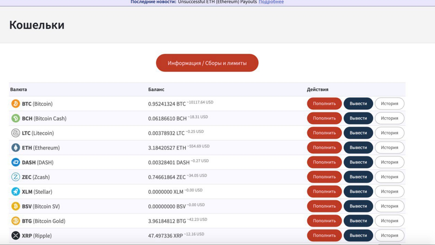Click the 0.06186610 BCH balance
This screenshot has width=435, height=245.
tap(167, 119)
